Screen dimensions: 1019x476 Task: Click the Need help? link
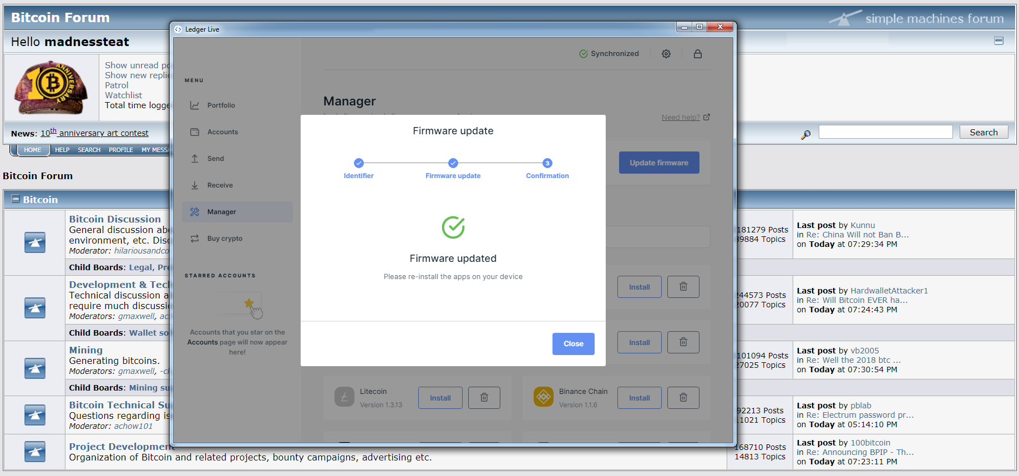coord(686,118)
